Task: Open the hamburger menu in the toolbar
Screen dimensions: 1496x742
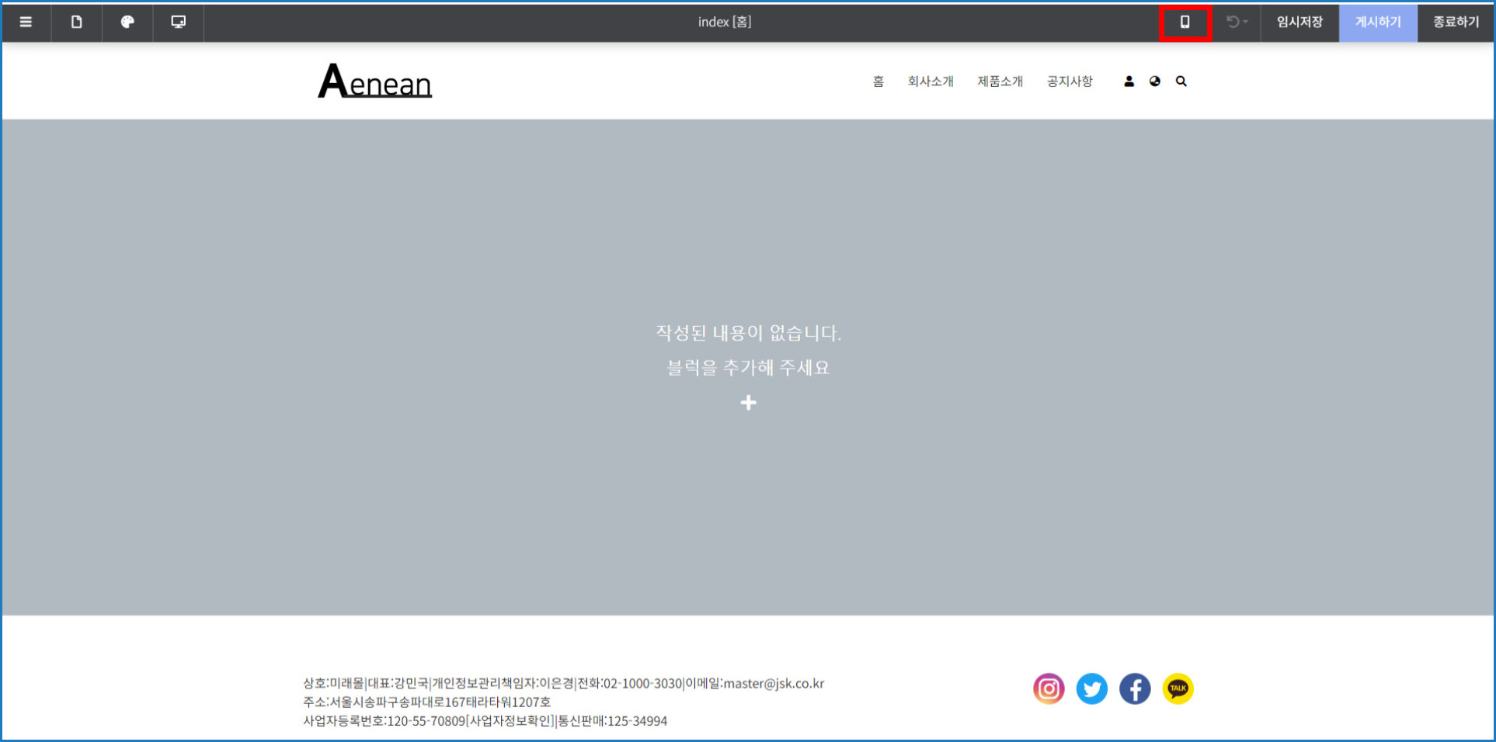Action: pos(26,22)
